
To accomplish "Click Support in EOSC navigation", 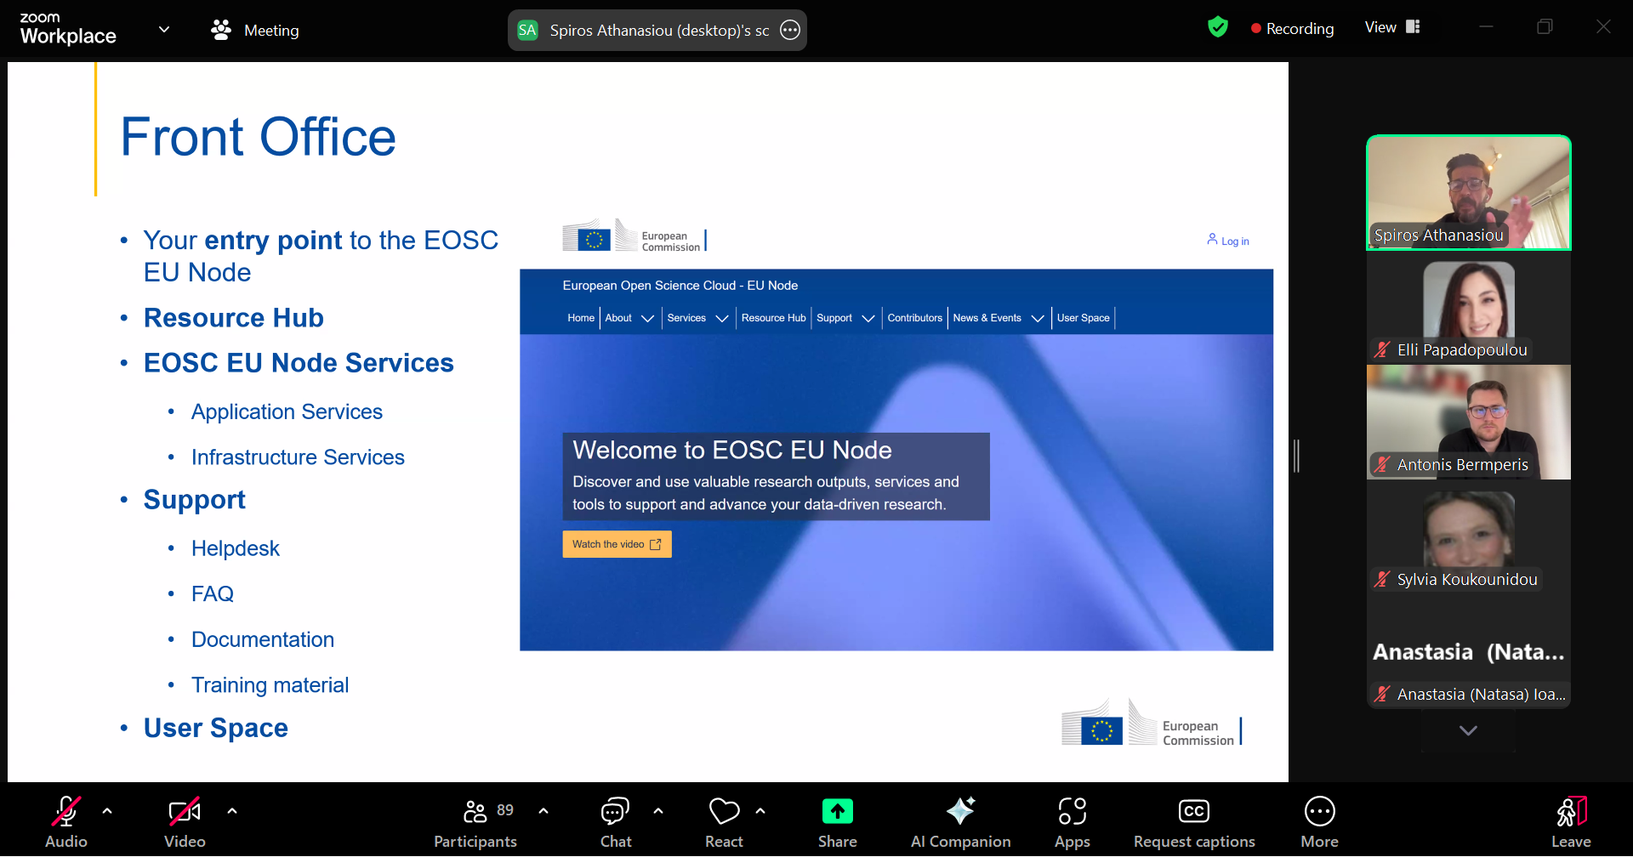I will [834, 318].
